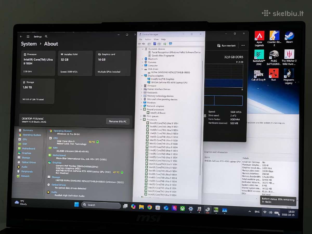Select Operating System in Speccy's sidebar
This screenshot has height=234, width=312.
(x=30, y=135)
